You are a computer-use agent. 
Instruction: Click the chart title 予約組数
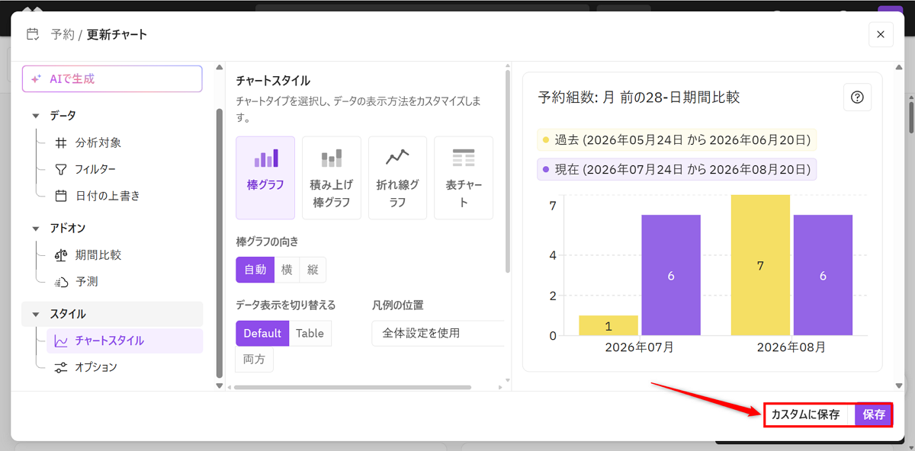[x=639, y=98]
